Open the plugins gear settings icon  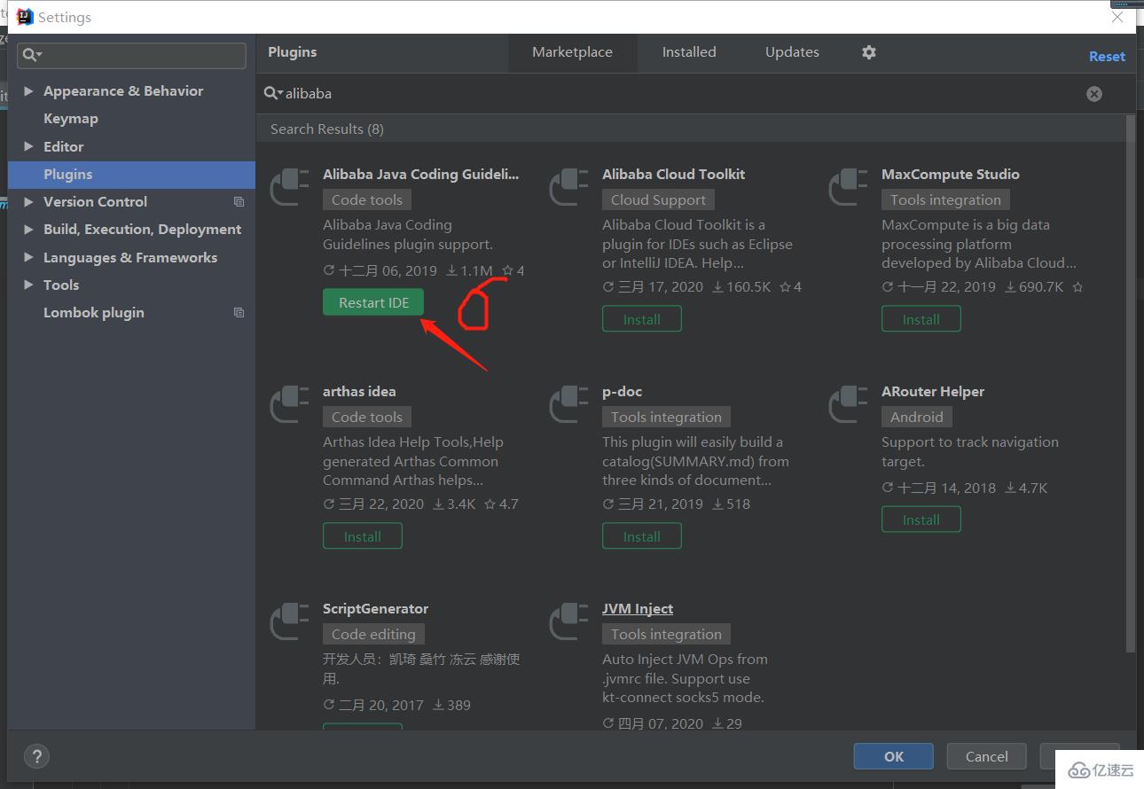869,52
